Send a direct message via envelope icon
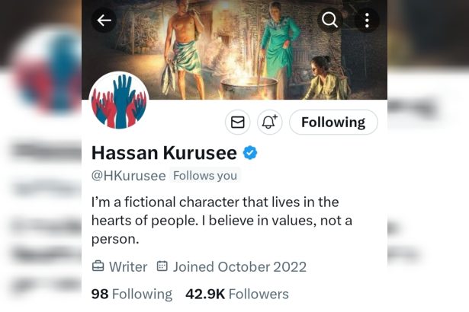The height and width of the screenshot is (312, 469). (238, 122)
